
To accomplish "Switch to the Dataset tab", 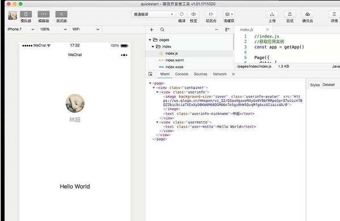I will [x=329, y=85].
